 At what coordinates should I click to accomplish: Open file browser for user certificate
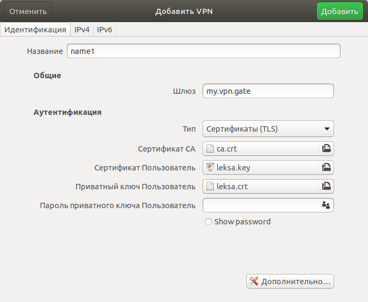326,167
